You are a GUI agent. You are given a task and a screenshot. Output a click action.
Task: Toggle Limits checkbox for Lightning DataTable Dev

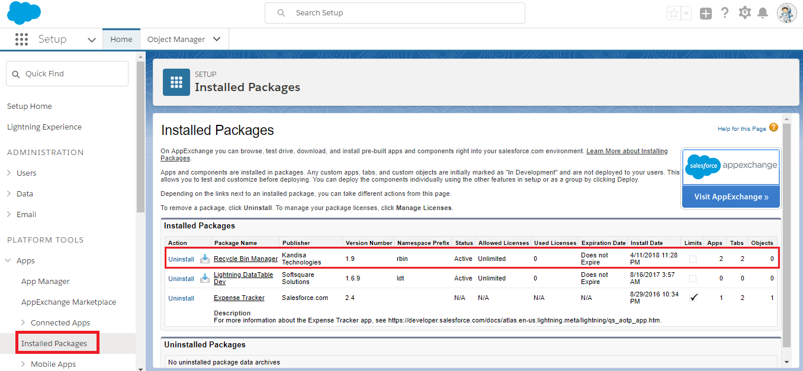692,279
